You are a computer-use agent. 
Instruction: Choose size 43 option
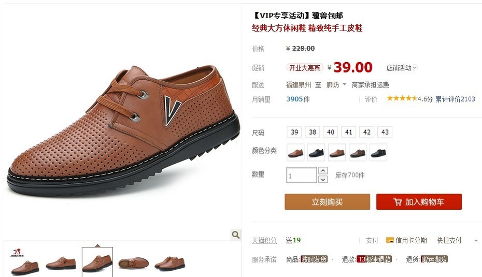coord(385,132)
